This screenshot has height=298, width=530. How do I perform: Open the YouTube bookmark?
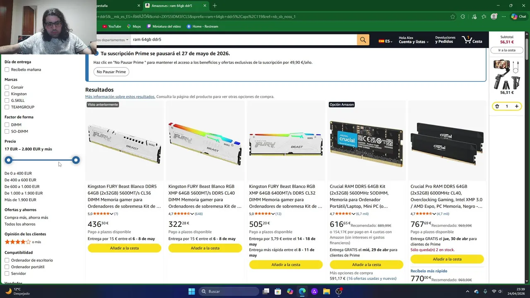point(112,26)
